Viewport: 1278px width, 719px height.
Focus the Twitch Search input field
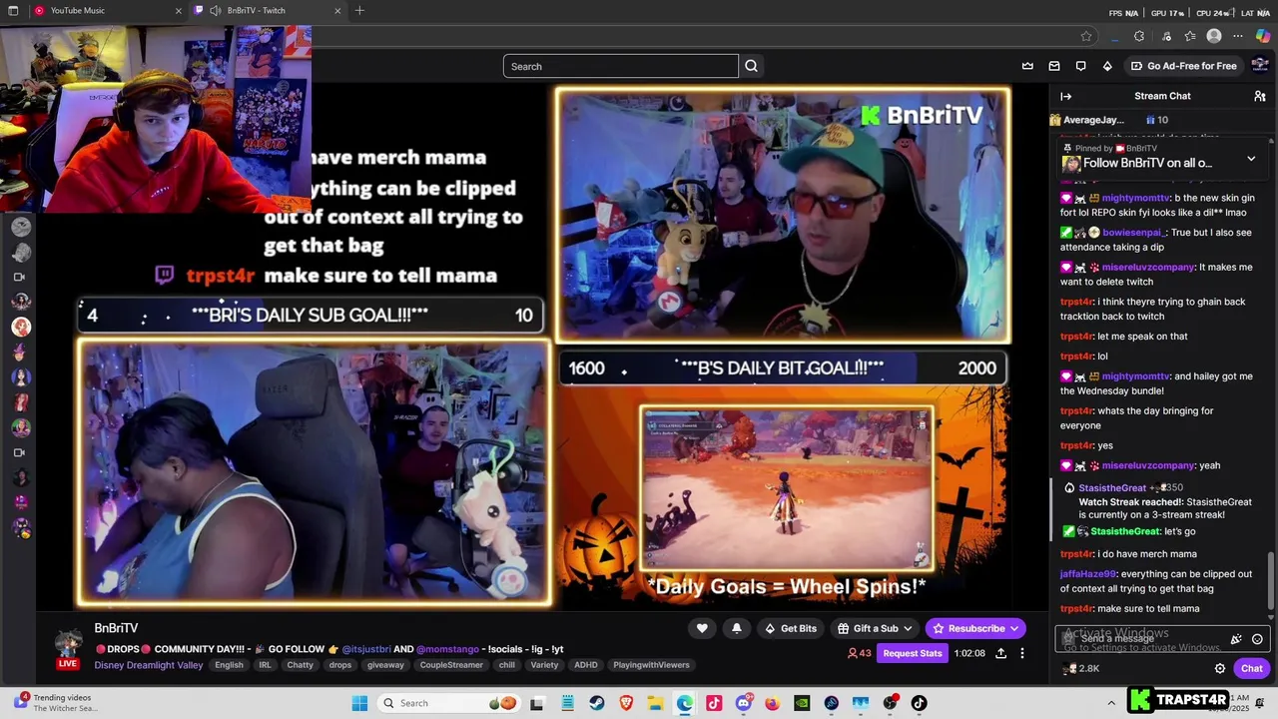[x=620, y=66]
